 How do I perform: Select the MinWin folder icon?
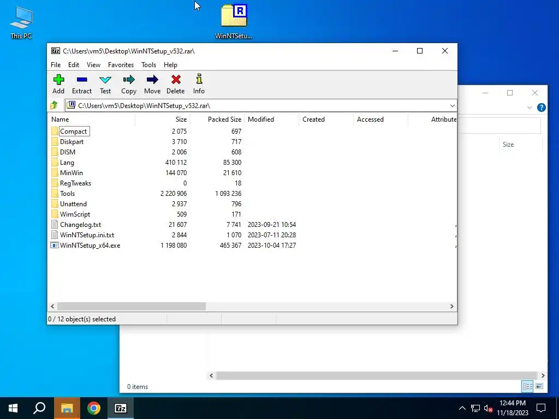[x=55, y=172]
